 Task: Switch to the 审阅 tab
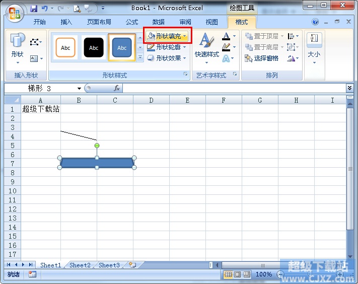(x=185, y=22)
